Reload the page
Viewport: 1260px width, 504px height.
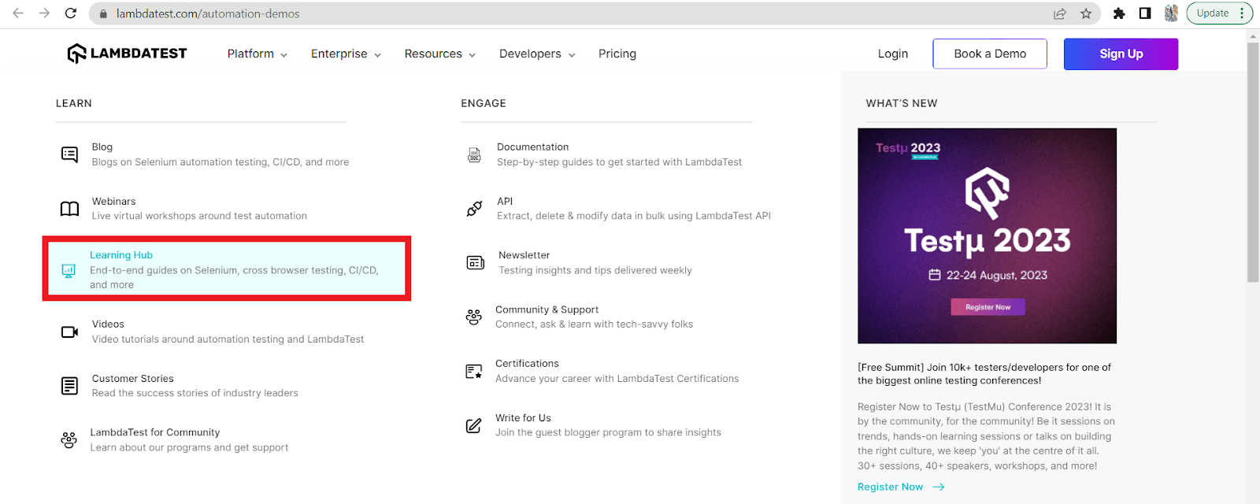tap(71, 13)
